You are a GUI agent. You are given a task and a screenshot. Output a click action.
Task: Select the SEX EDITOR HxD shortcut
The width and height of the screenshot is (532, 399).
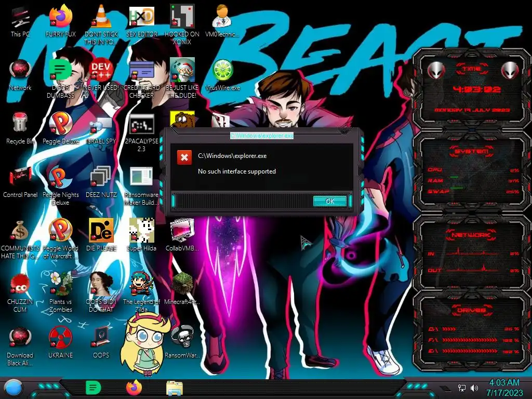141,21
